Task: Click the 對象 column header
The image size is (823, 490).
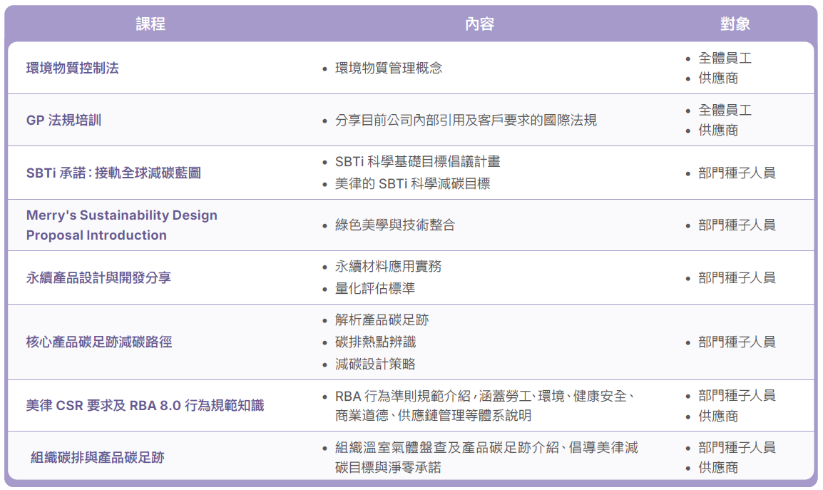Action: click(735, 24)
